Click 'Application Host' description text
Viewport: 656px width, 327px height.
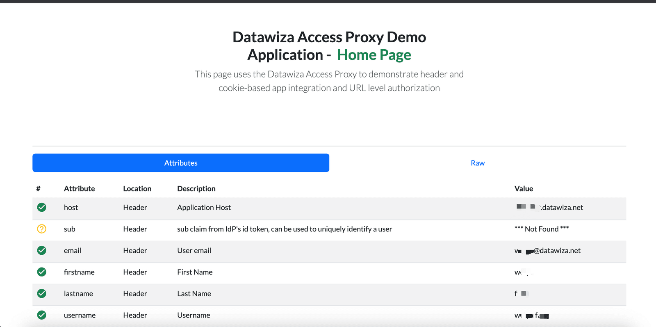point(204,208)
